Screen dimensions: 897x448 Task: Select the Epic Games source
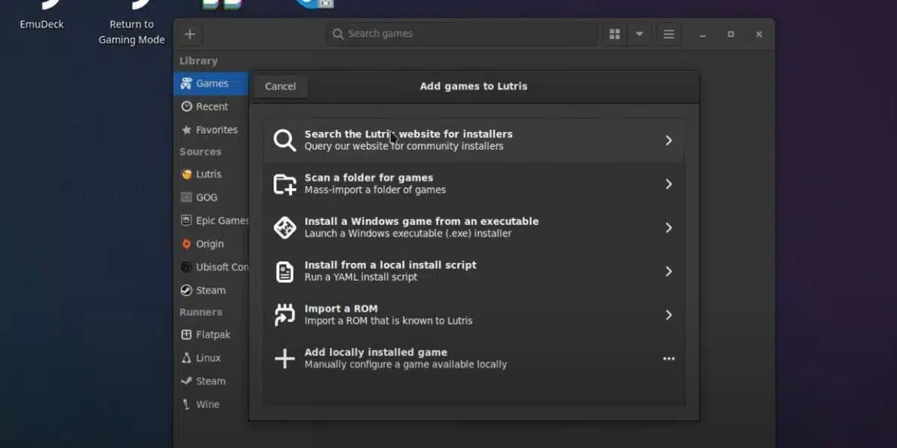click(211, 221)
